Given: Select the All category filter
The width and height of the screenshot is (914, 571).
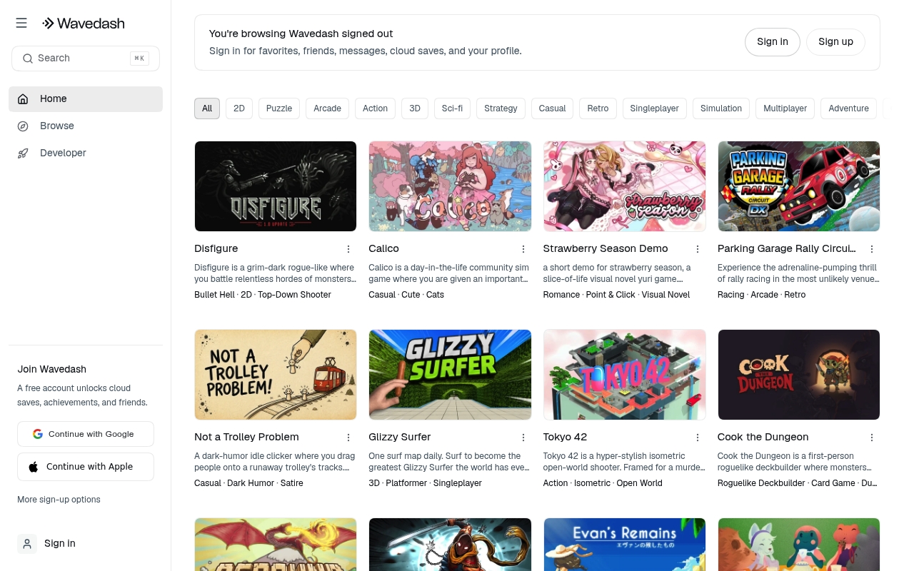Looking at the screenshot, I should click(x=207, y=108).
